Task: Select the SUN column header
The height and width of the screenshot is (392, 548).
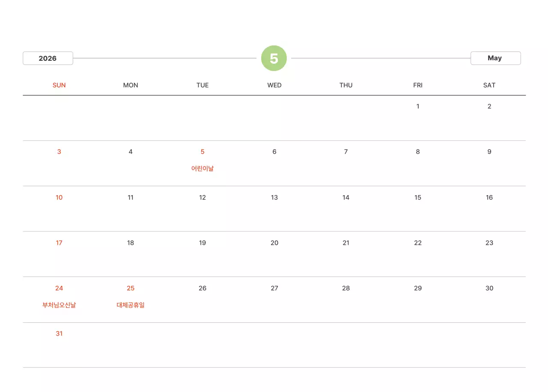Action: coord(59,85)
